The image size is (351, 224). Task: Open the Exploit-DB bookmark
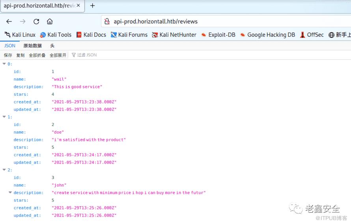[218, 35]
